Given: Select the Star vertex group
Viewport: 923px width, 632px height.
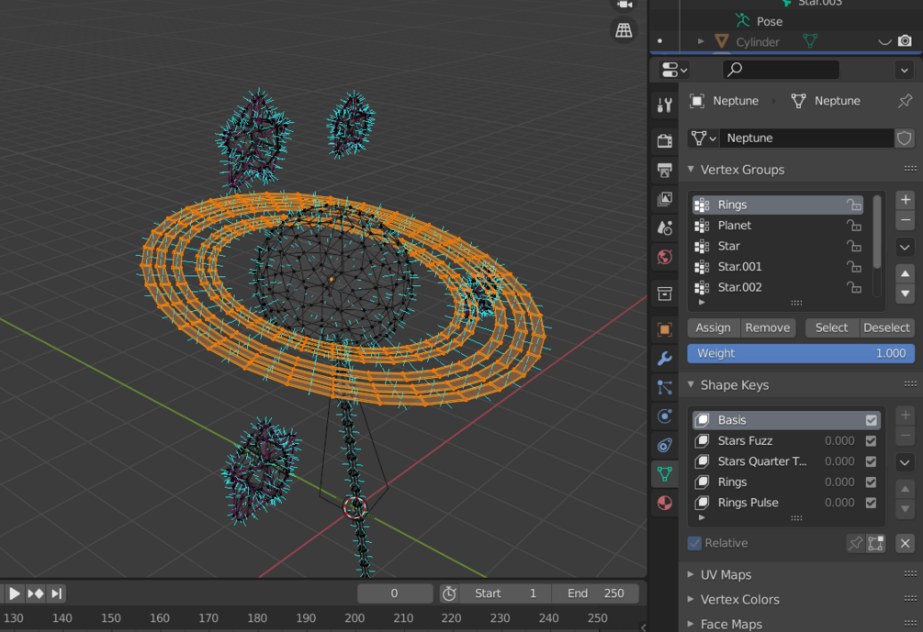Looking at the screenshot, I should pos(778,246).
